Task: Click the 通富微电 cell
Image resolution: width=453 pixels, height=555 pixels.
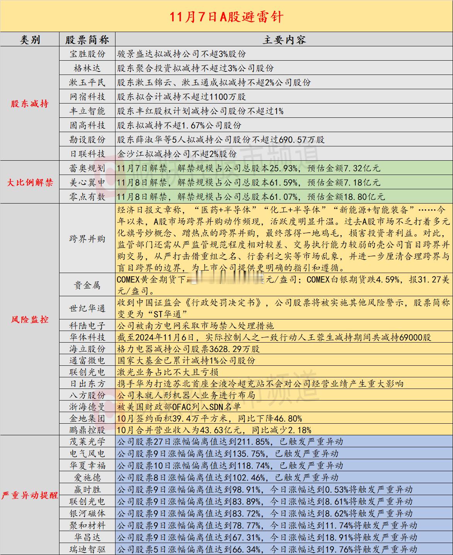Action: click(87, 360)
